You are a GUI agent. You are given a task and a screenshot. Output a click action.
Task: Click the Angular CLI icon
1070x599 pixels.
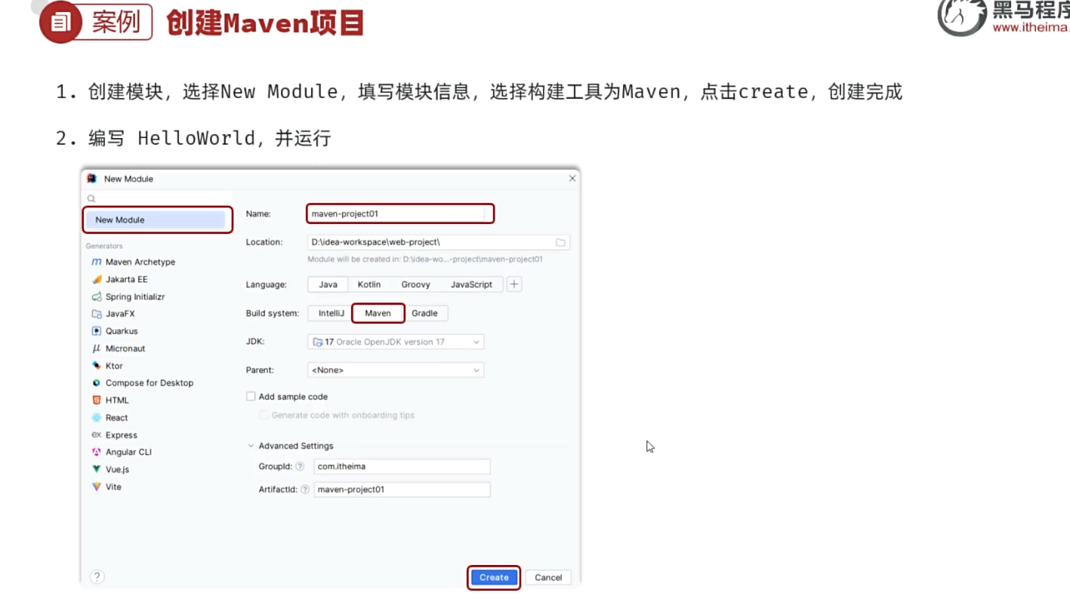pos(97,453)
